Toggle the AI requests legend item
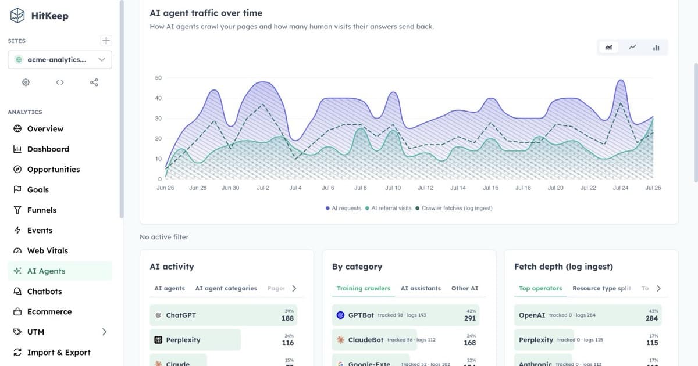The image size is (698, 366). click(343, 208)
